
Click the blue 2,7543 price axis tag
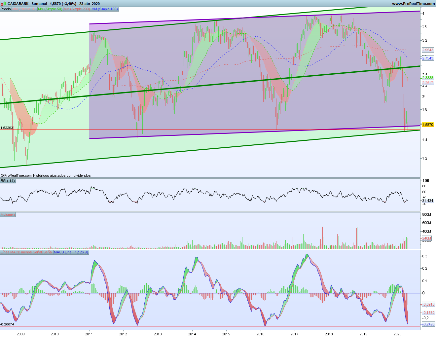pos(428,58)
